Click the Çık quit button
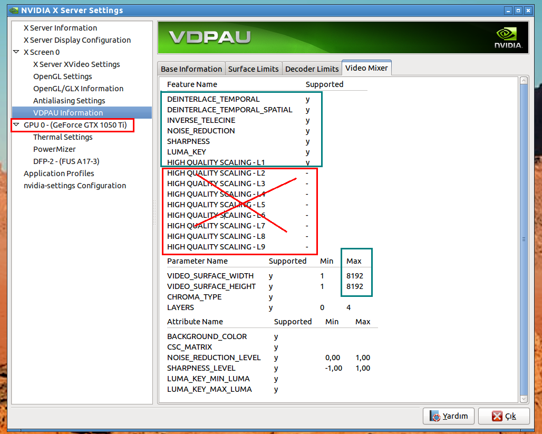The height and width of the screenshot is (434, 542). [x=504, y=416]
